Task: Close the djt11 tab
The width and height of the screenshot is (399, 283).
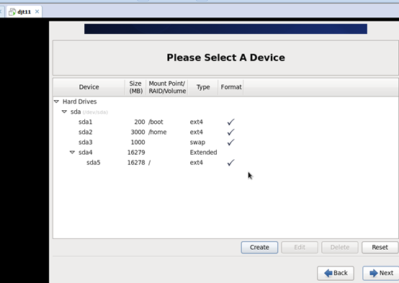Action: (37, 12)
